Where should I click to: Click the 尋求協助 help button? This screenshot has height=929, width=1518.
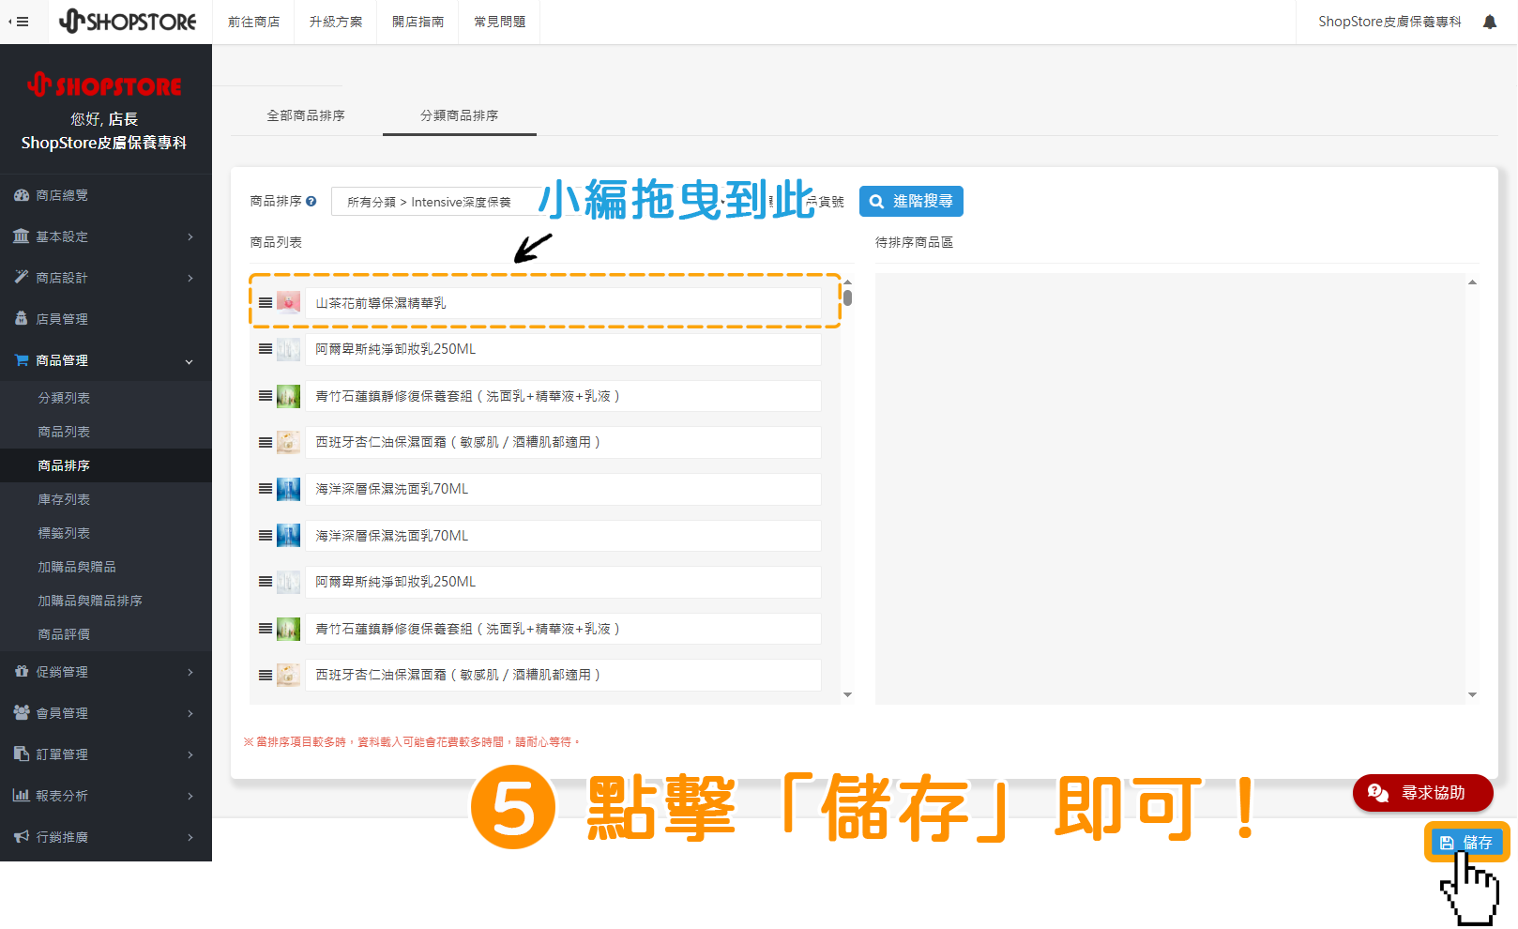1423,793
